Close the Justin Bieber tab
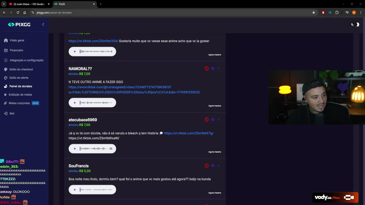This screenshot has width=365, height=205. [48, 4]
